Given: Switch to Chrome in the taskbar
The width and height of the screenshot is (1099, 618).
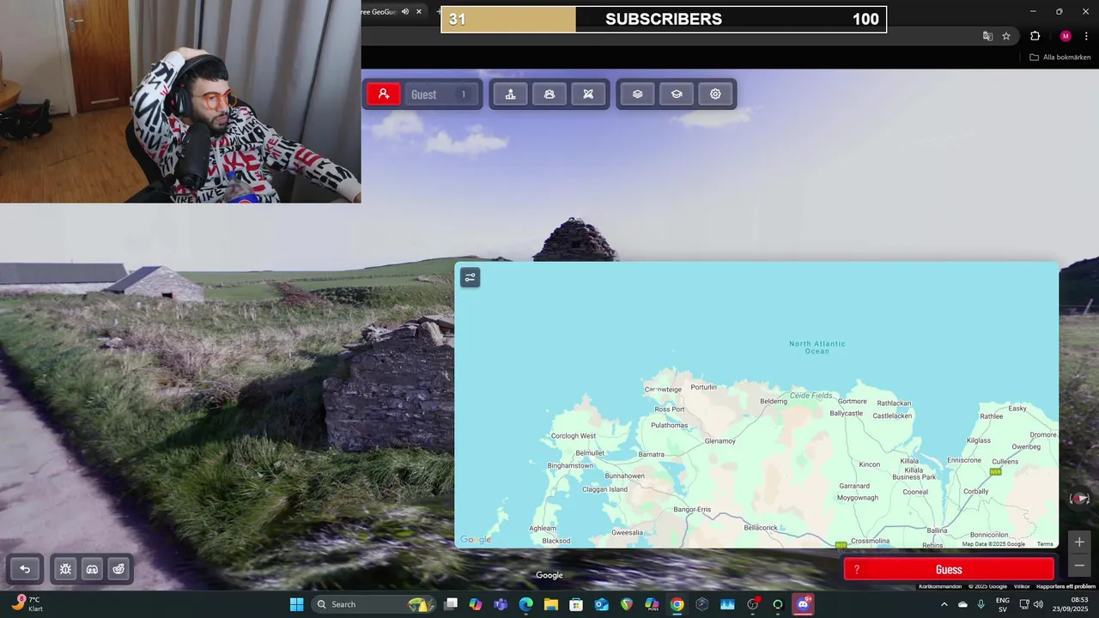Looking at the screenshot, I should pyautogui.click(x=677, y=604).
